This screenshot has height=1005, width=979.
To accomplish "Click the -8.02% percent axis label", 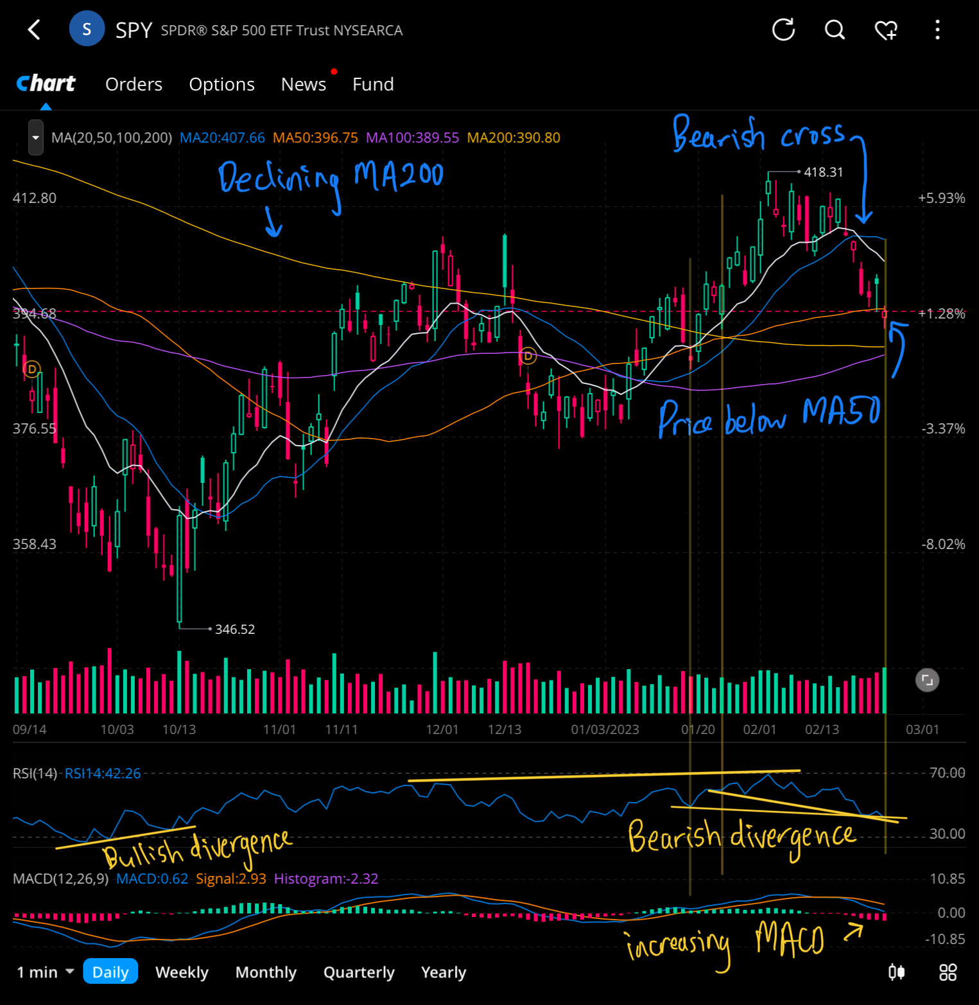I will click(943, 544).
